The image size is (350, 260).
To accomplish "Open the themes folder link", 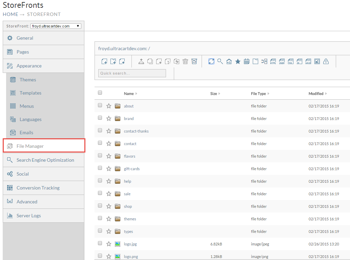I will [130, 219].
